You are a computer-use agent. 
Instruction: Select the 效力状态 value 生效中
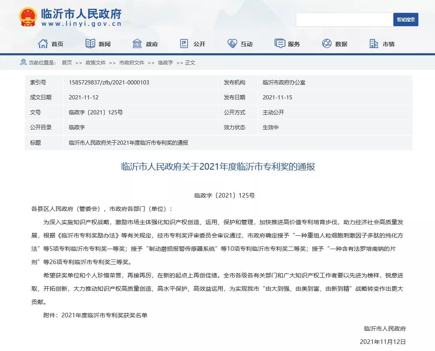[270, 127]
